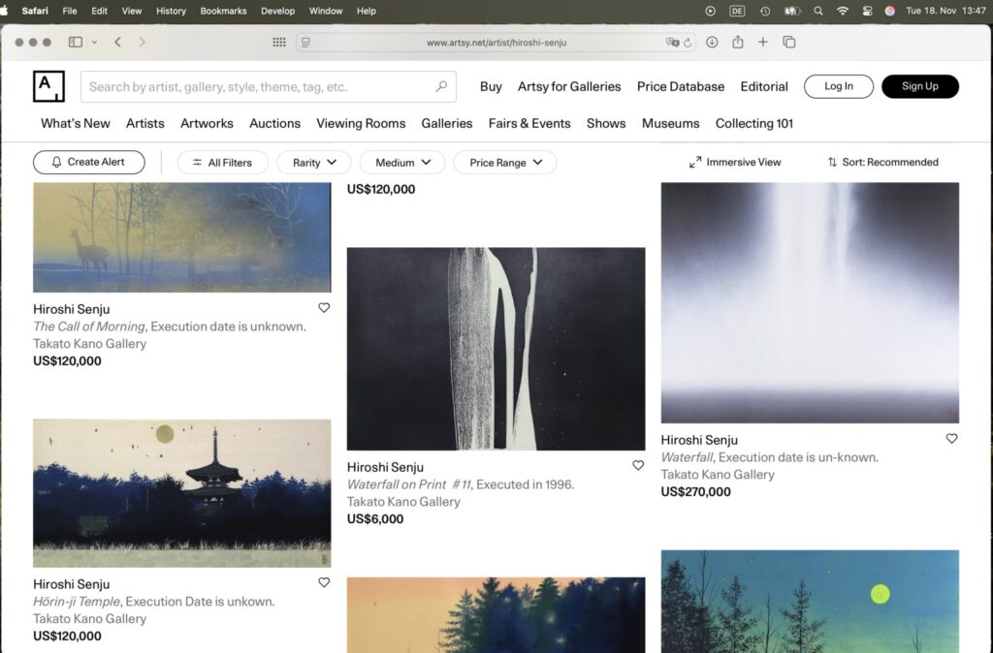
Task: Open Safari downloads icon
Action: point(712,43)
